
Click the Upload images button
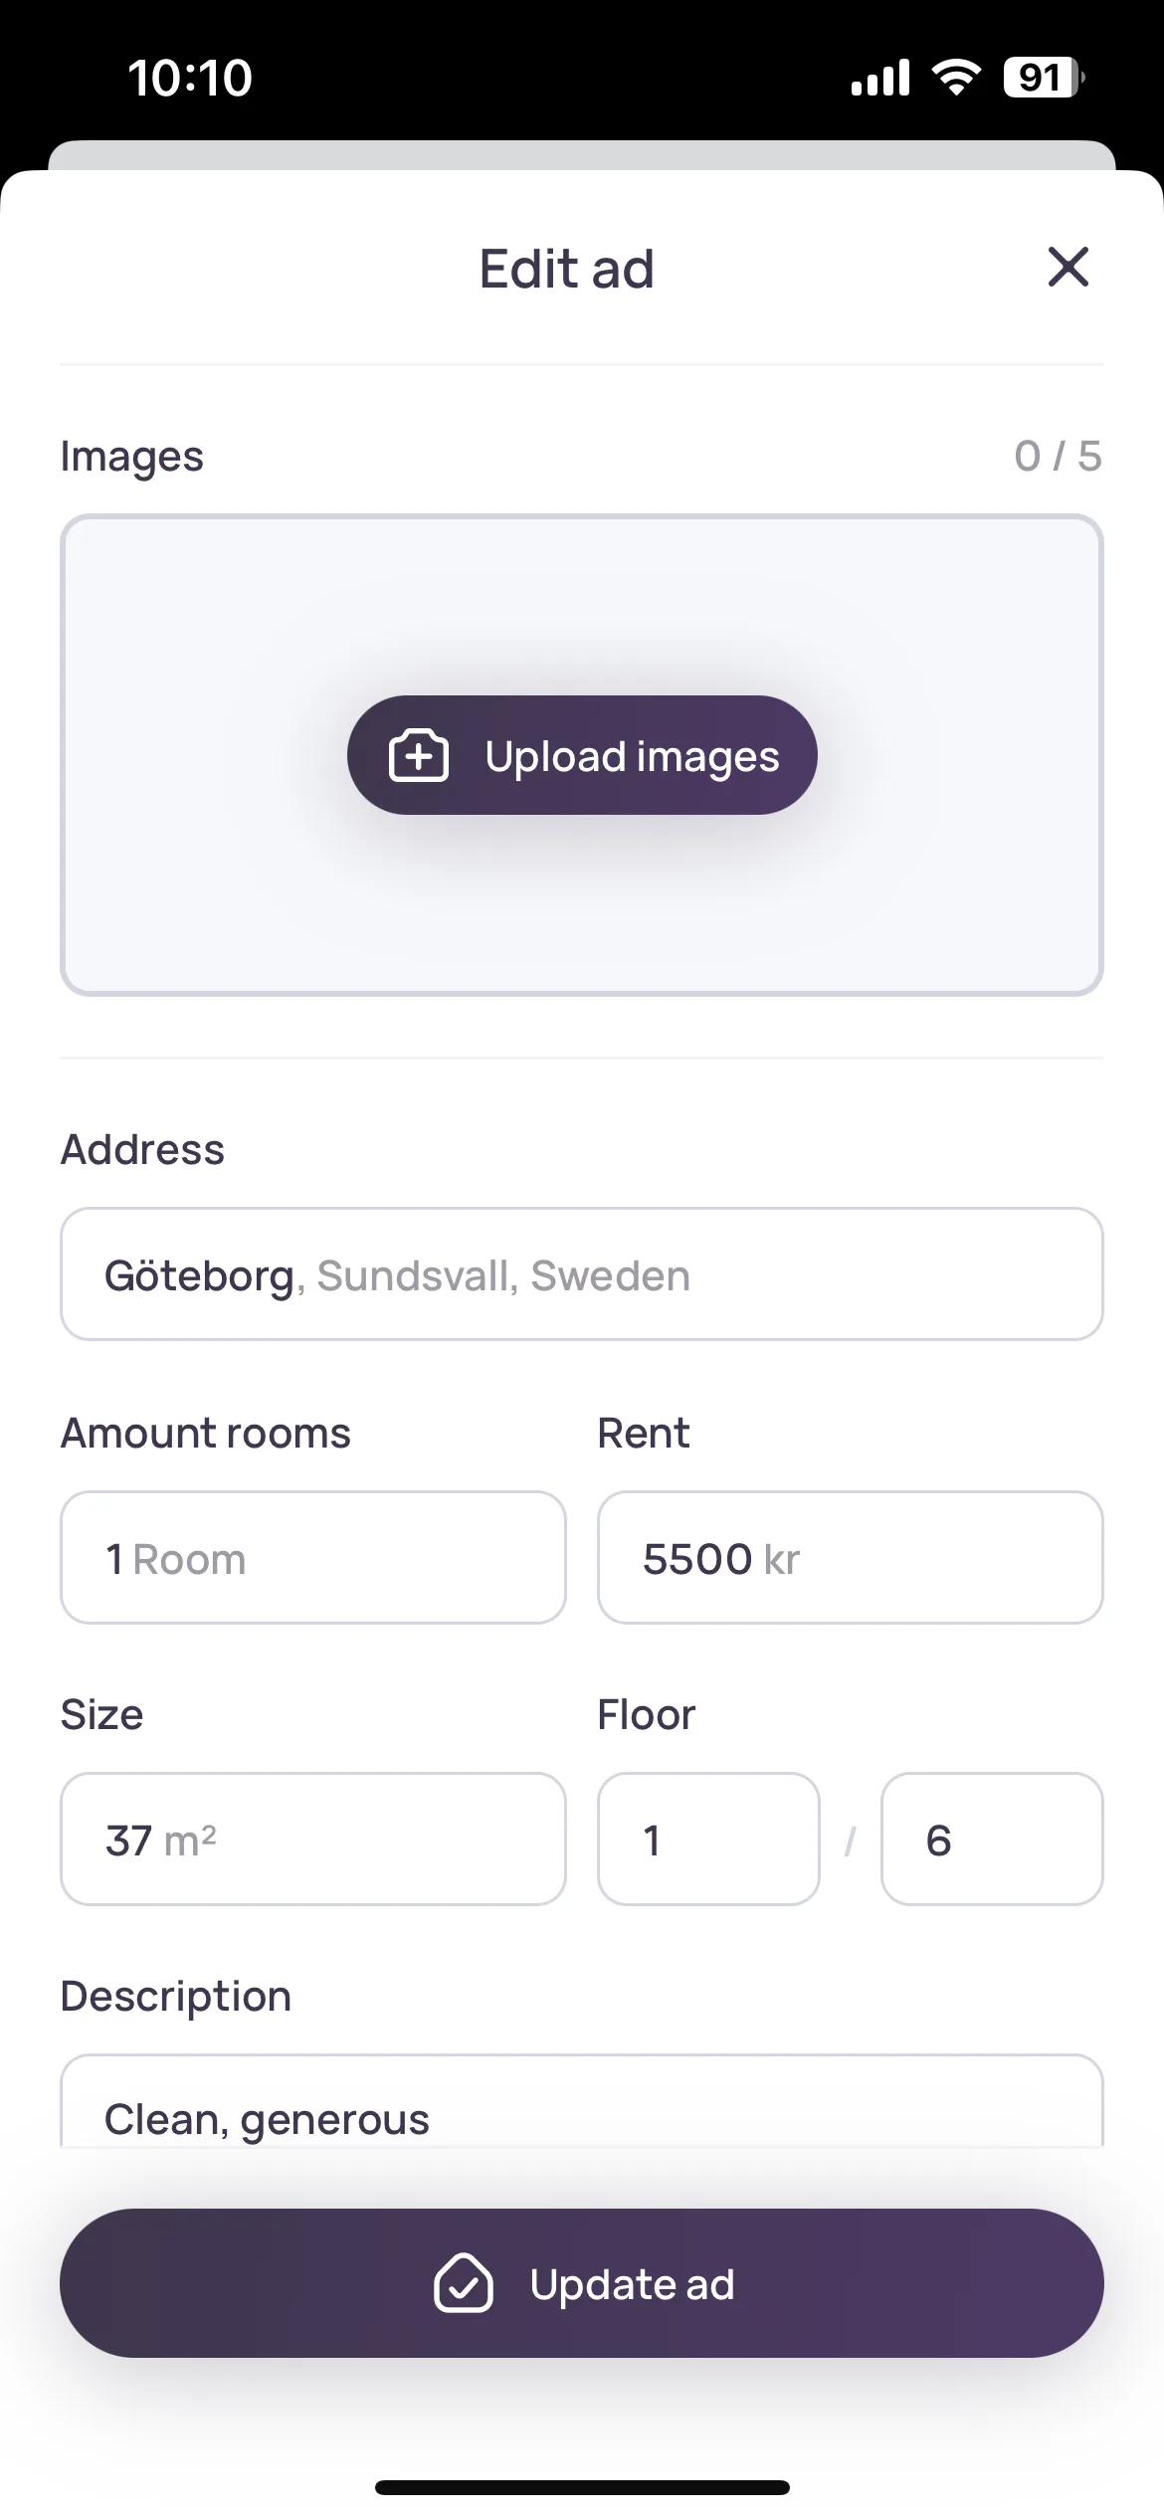point(582,755)
